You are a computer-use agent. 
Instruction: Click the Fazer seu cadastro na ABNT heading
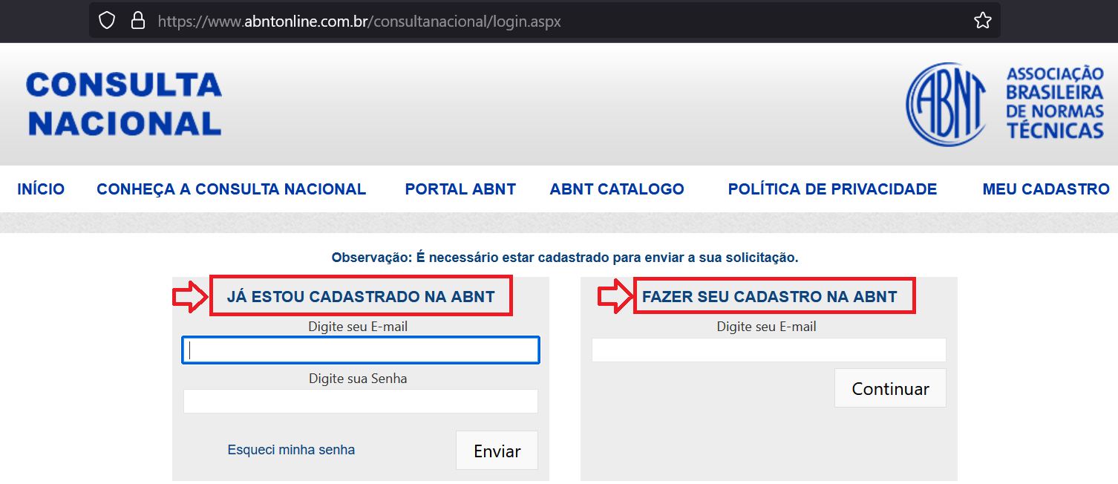coord(770,297)
